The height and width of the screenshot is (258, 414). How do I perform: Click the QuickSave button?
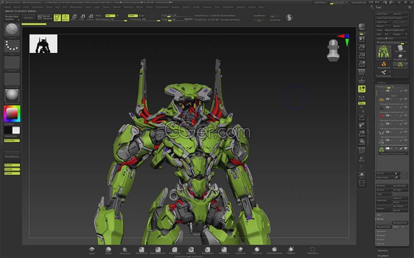(x=320, y=2)
